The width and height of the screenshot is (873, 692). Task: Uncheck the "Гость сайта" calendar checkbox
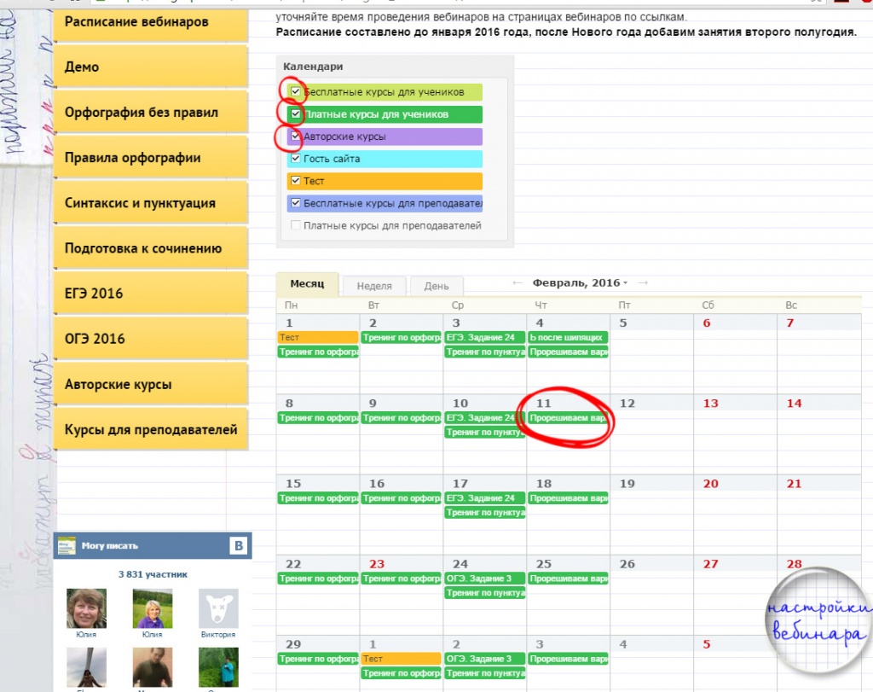click(296, 159)
